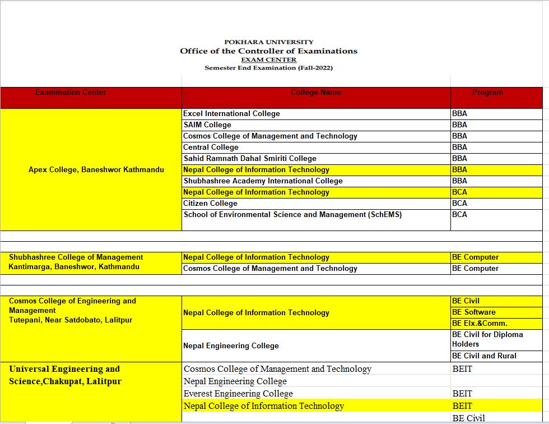Select the College Name column header
The width and height of the screenshot is (549, 424).
(316, 93)
